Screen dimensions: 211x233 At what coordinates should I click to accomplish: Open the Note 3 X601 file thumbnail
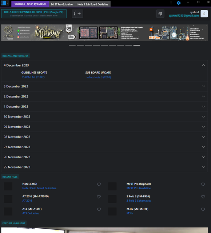click(8, 186)
